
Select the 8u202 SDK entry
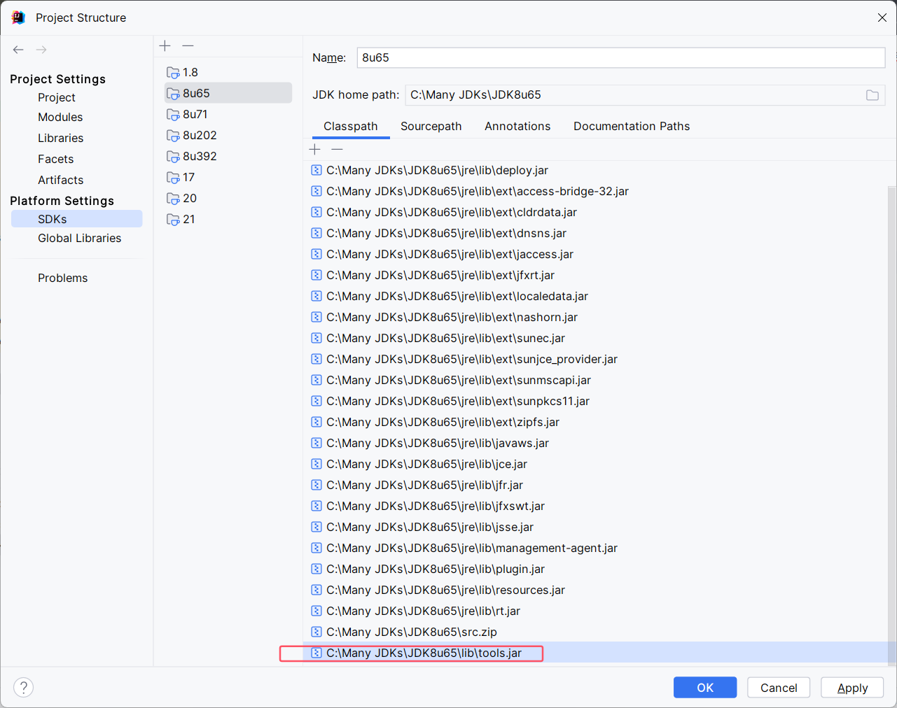click(228, 135)
